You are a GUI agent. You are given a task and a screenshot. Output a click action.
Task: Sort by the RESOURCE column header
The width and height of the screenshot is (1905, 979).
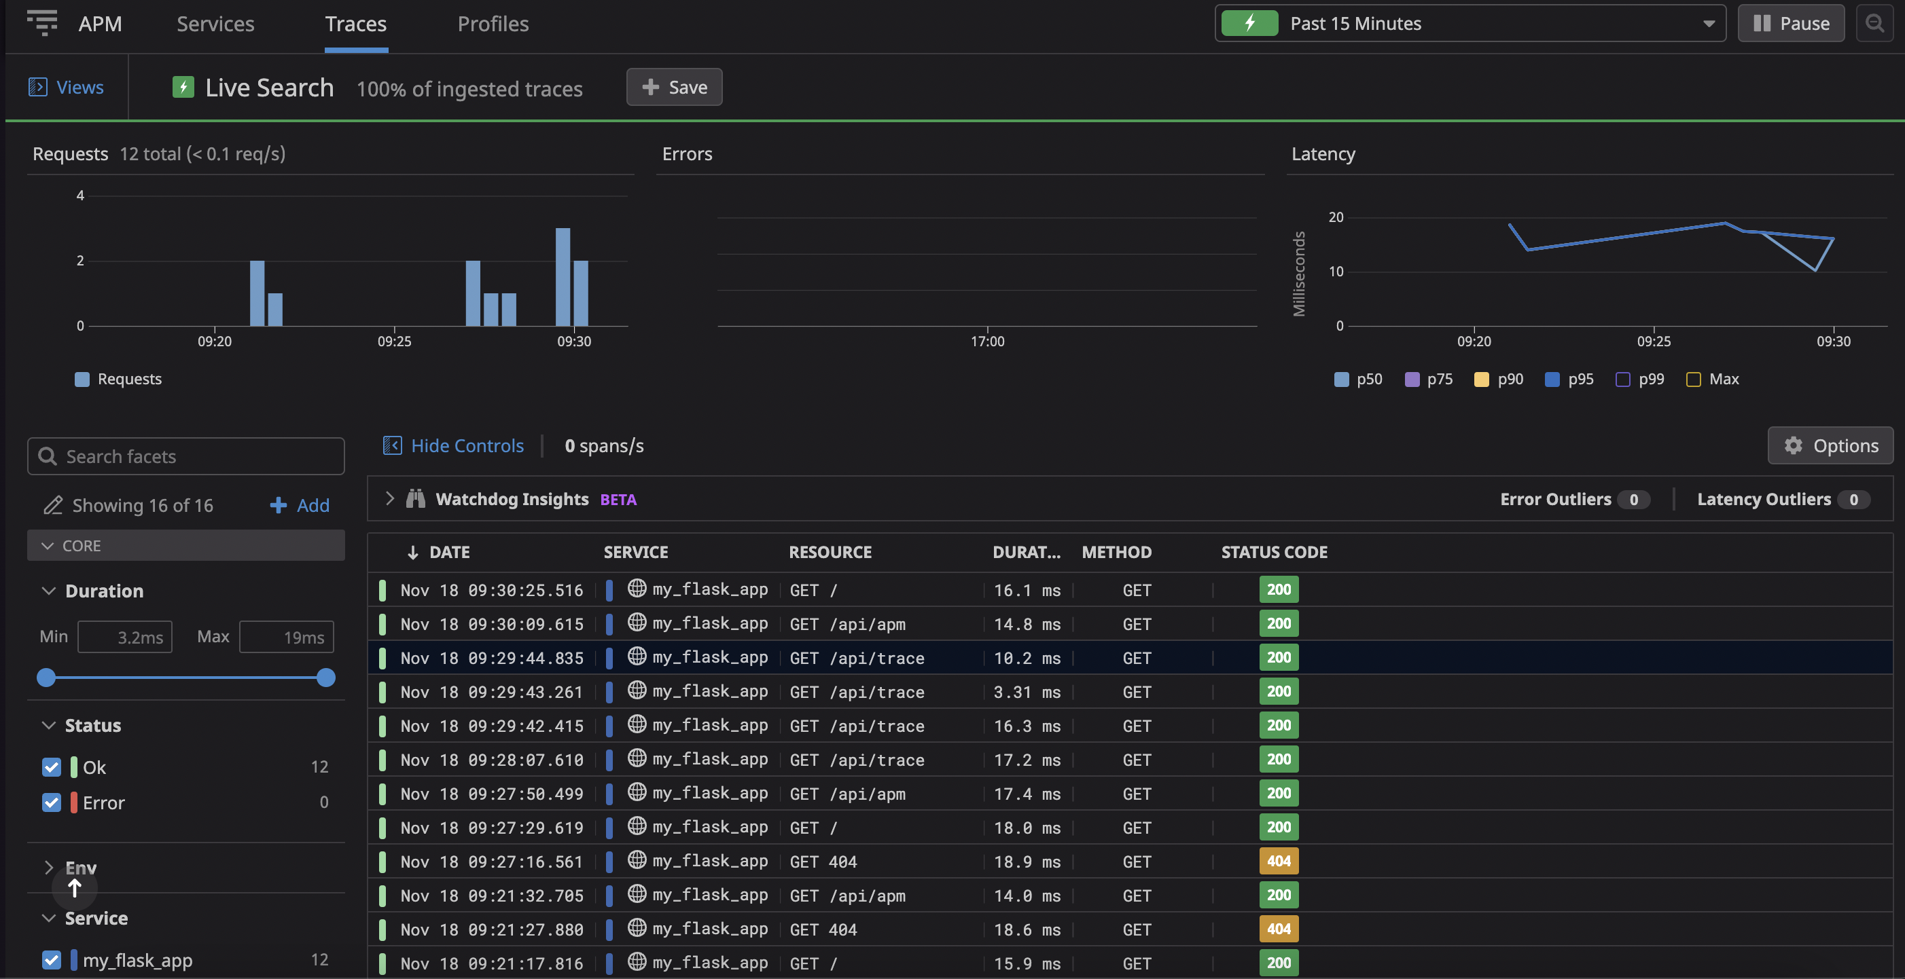click(x=830, y=553)
